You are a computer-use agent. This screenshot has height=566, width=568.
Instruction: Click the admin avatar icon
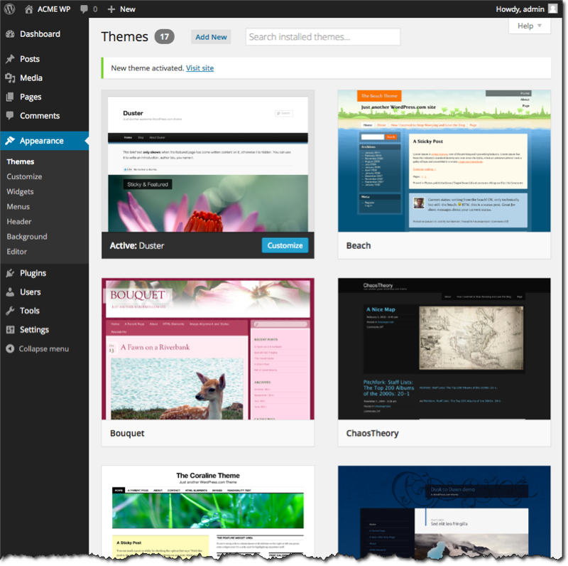click(x=552, y=9)
